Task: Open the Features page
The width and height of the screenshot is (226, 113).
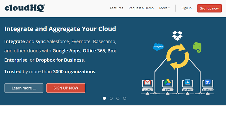Action: point(116,8)
